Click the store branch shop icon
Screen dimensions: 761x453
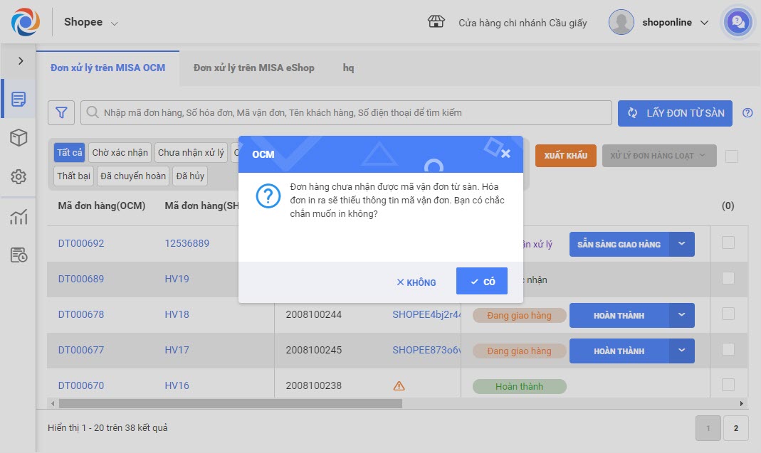click(x=436, y=22)
